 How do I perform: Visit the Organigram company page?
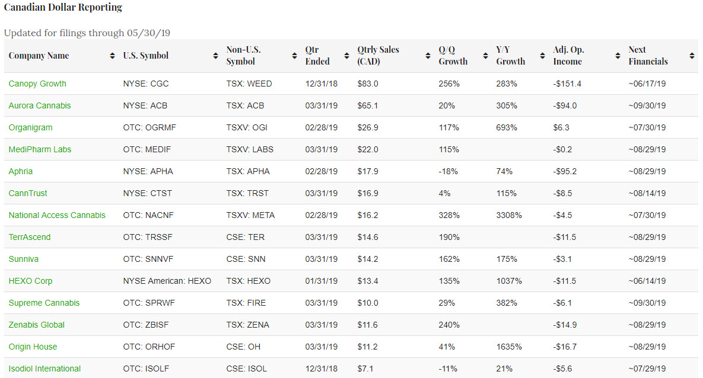click(30, 127)
